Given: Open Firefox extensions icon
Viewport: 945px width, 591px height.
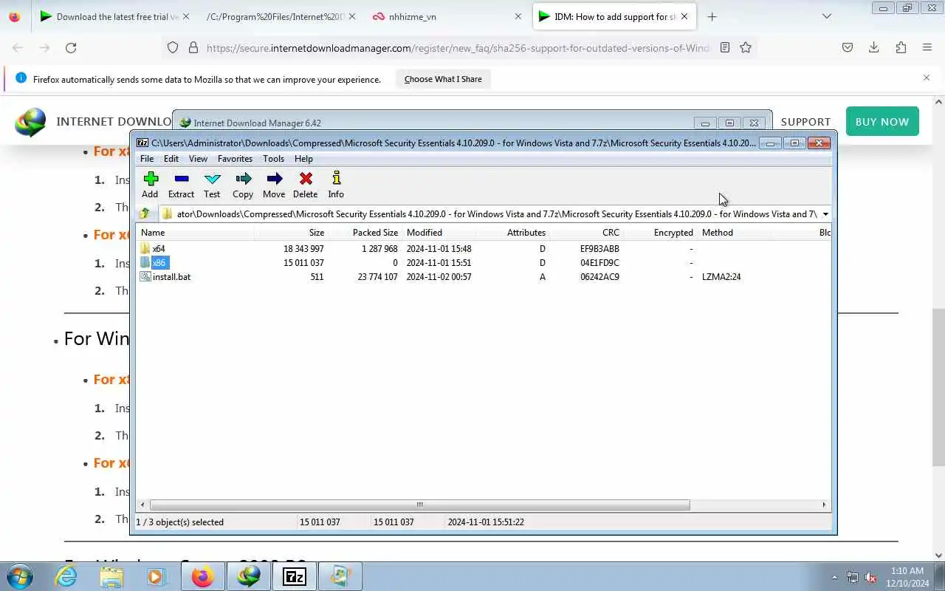Looking at the screenshot, I should (901, 47).
